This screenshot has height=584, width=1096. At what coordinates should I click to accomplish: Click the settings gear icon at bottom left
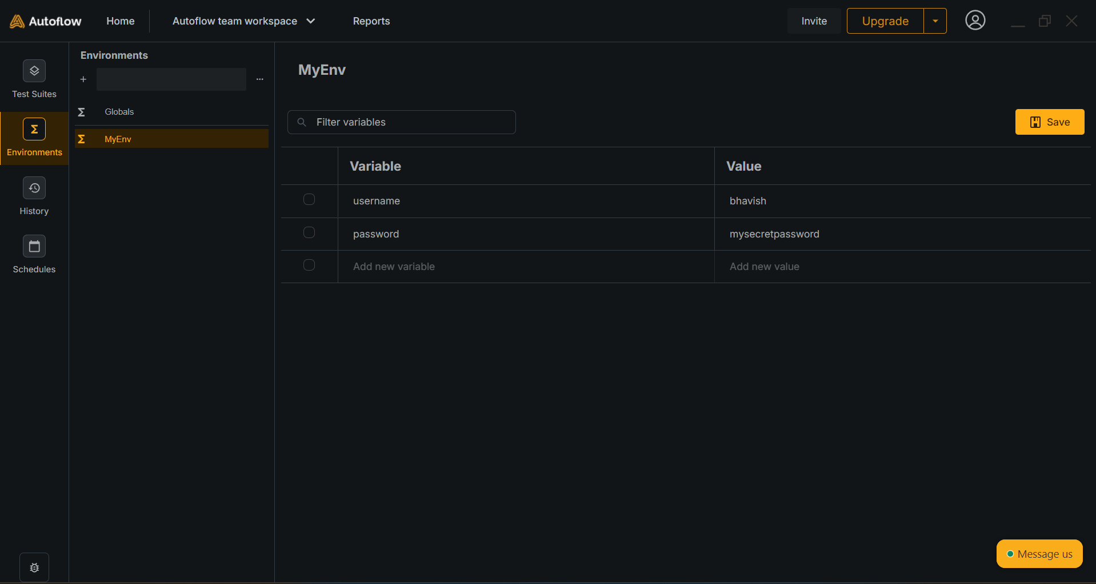click(34, 567)
